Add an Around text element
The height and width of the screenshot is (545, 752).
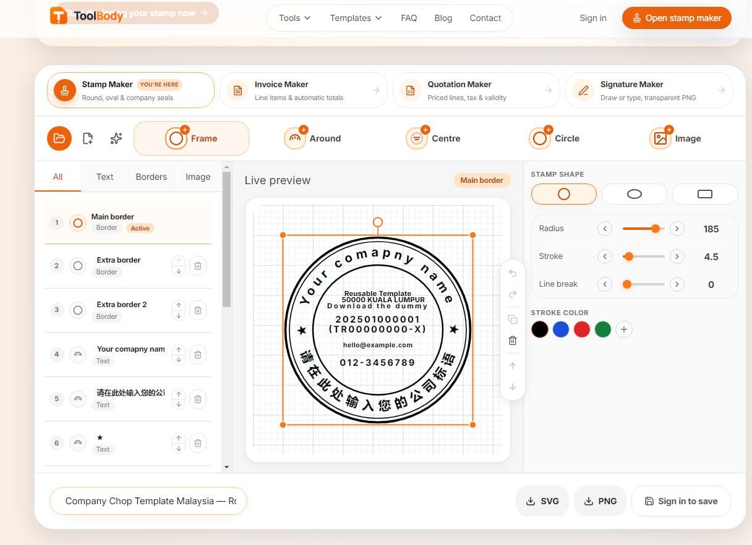(x=313, y=138)
